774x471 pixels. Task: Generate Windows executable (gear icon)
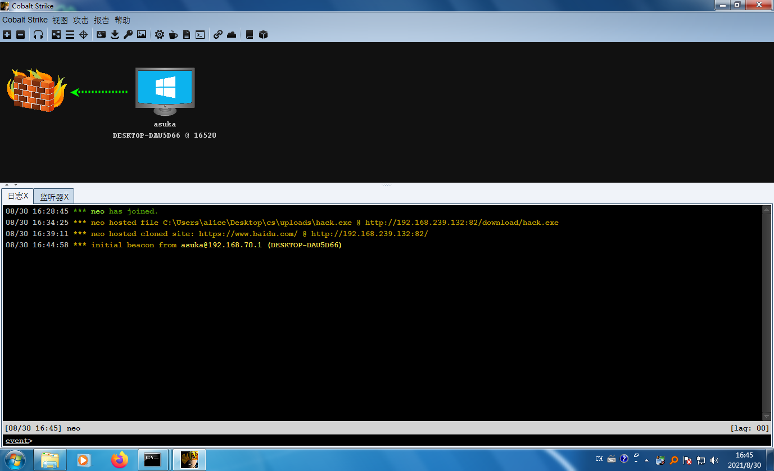click(x=160, y=34)
